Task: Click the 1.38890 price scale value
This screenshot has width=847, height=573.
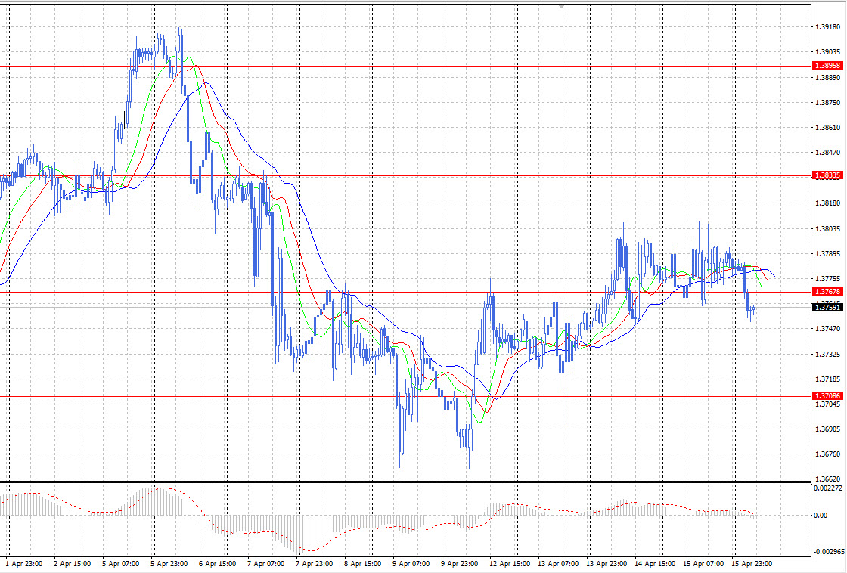Action: pyautogui.click(x=827, y=78)
